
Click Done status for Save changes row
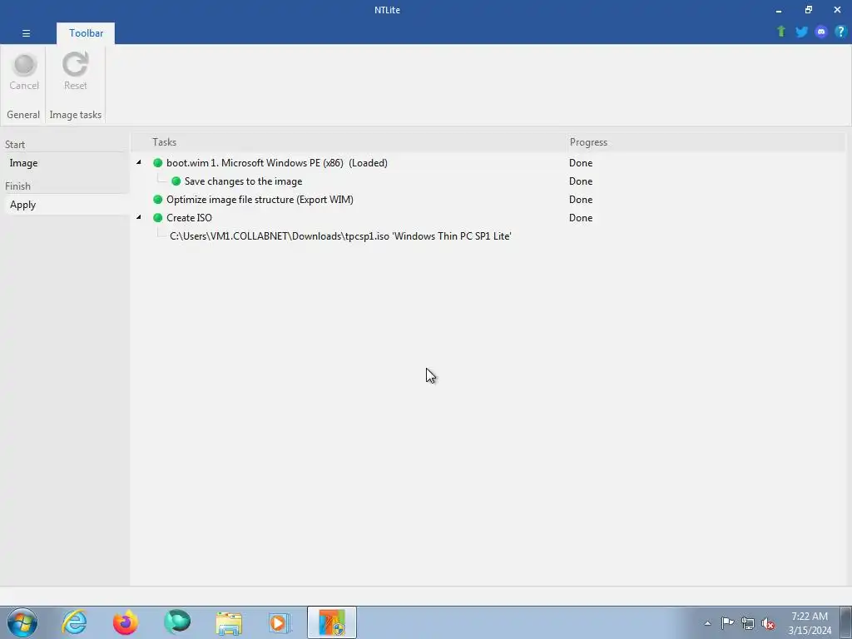[580, 181]
